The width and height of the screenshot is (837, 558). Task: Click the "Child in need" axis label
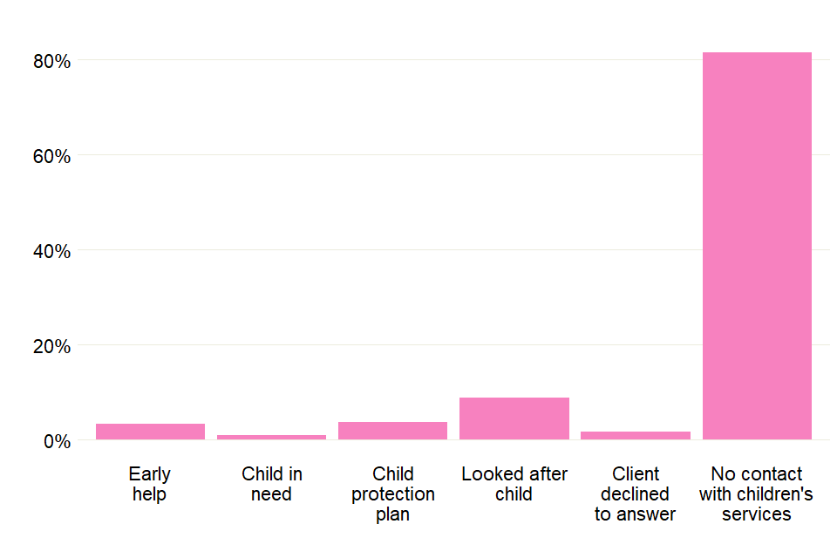click(x=271, y=484)
